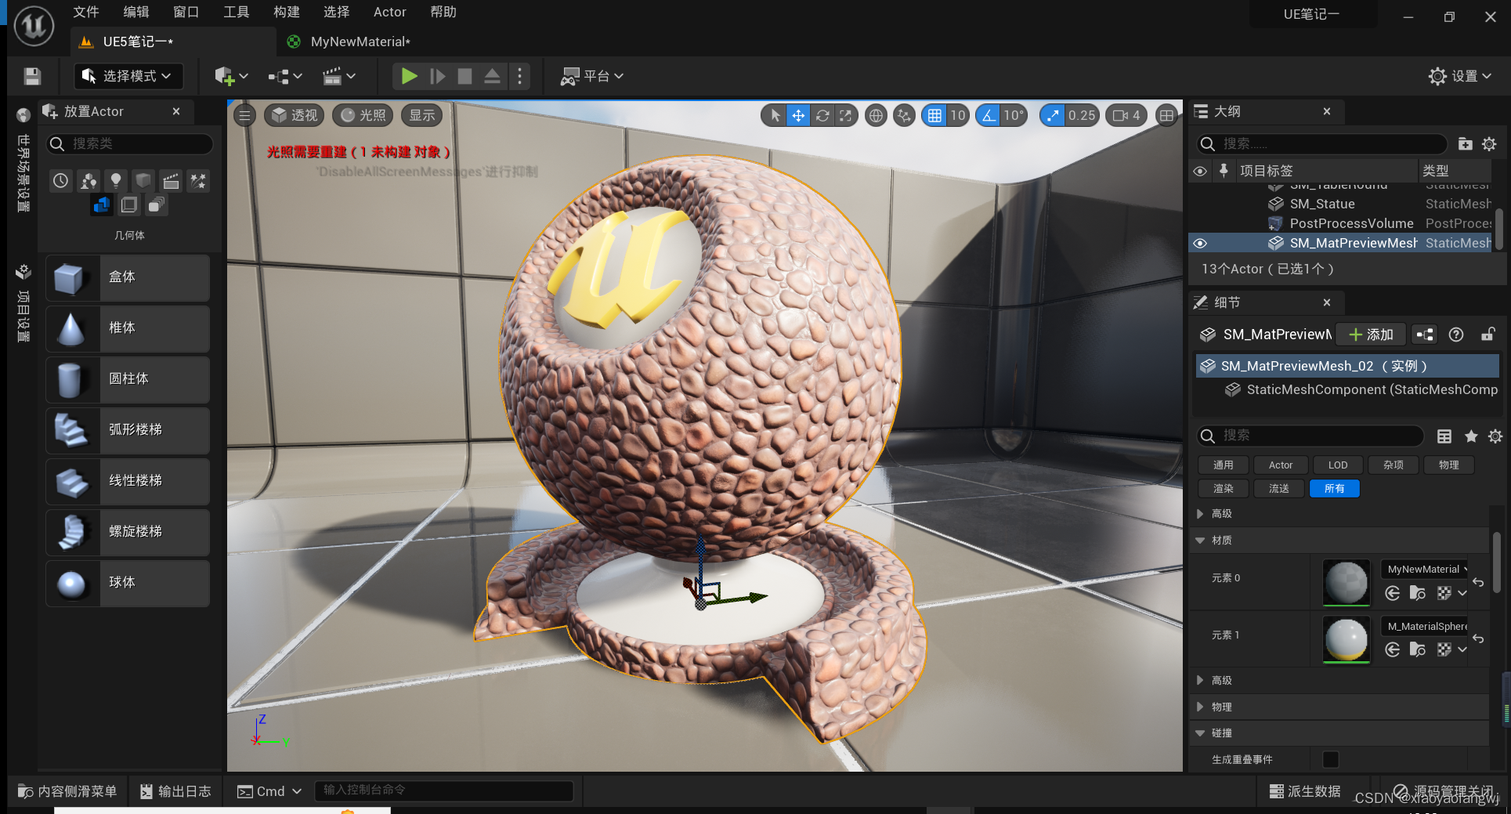Collapse the 材质 materials section
Screen dimensions: 1511x814
(1199, 540)
